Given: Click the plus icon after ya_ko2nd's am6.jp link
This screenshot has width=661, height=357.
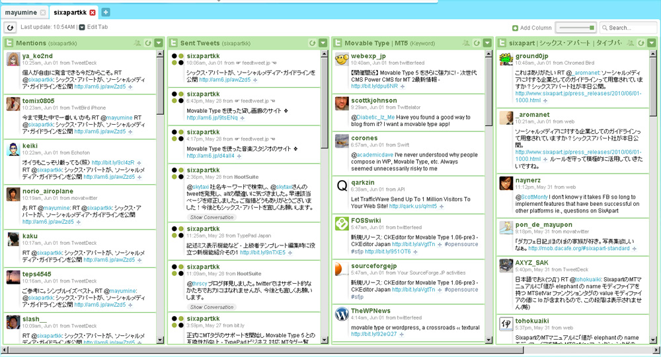Looking at the screenshot, I should [x=130, y=86].
